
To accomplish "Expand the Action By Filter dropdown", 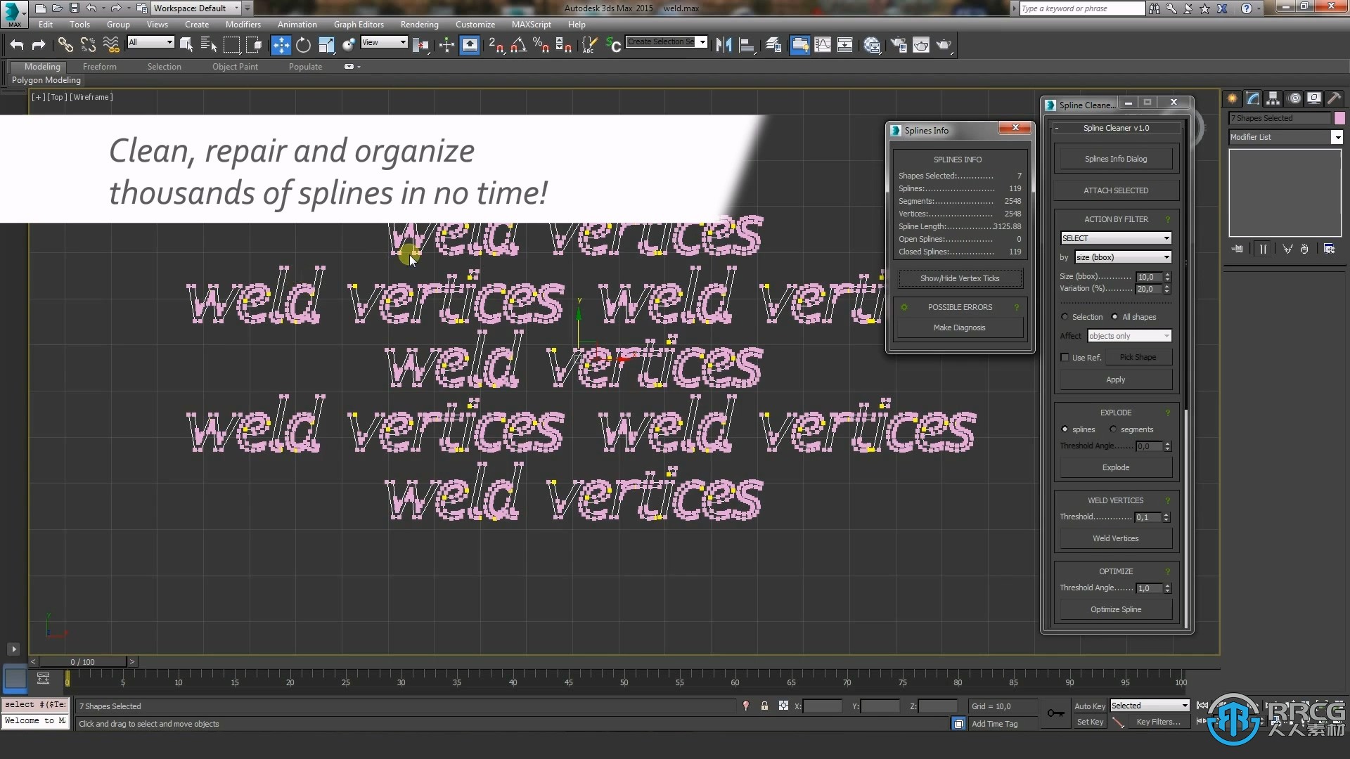I will pos(1114,238).
